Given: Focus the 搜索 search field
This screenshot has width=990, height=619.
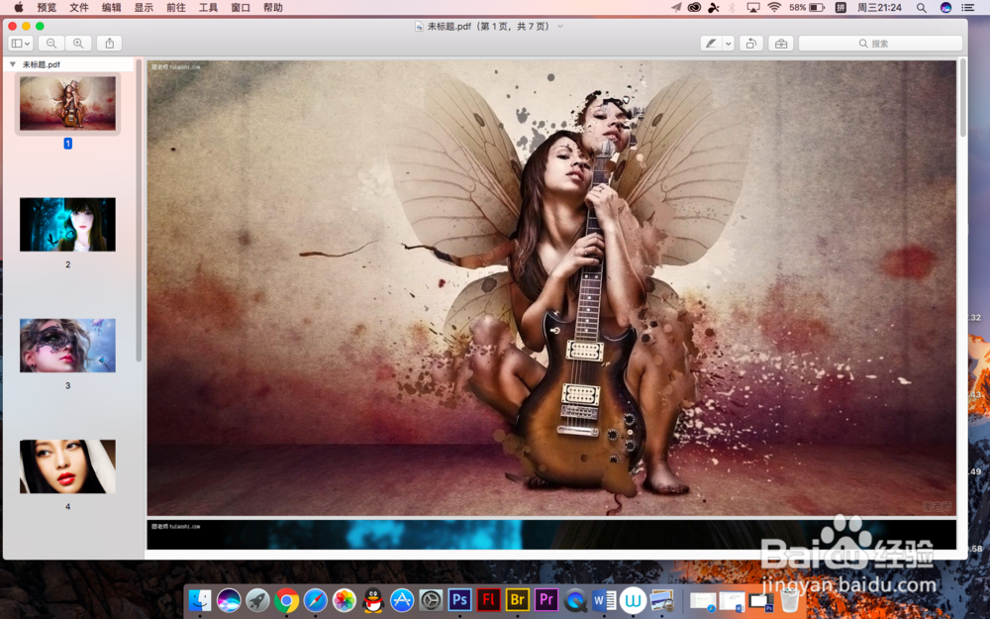Looking at the screenshot, I should tap(880, 43).
